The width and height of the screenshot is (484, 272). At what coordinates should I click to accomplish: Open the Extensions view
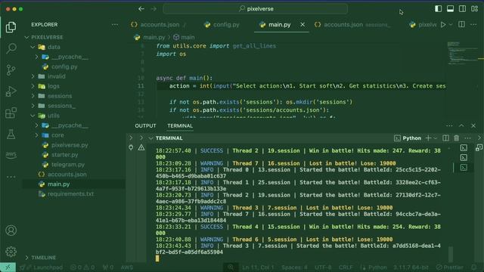click(x=11, y=113)
